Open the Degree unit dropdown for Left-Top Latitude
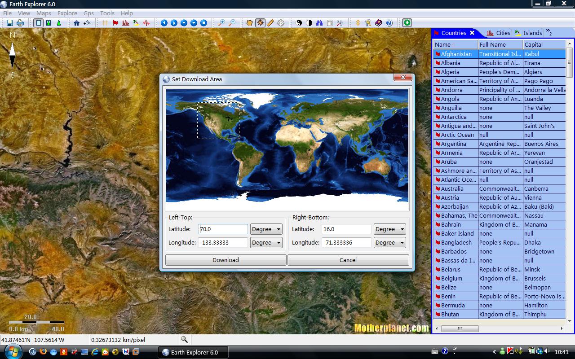 [x=266, y=229]
